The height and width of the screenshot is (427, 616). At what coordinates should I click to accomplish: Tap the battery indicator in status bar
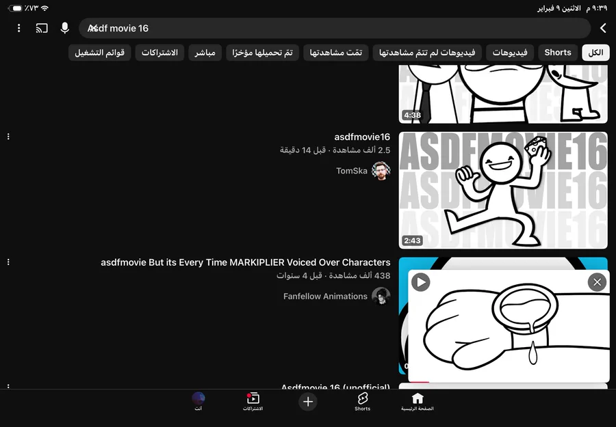pyautogui.click(x=15, y=8)
